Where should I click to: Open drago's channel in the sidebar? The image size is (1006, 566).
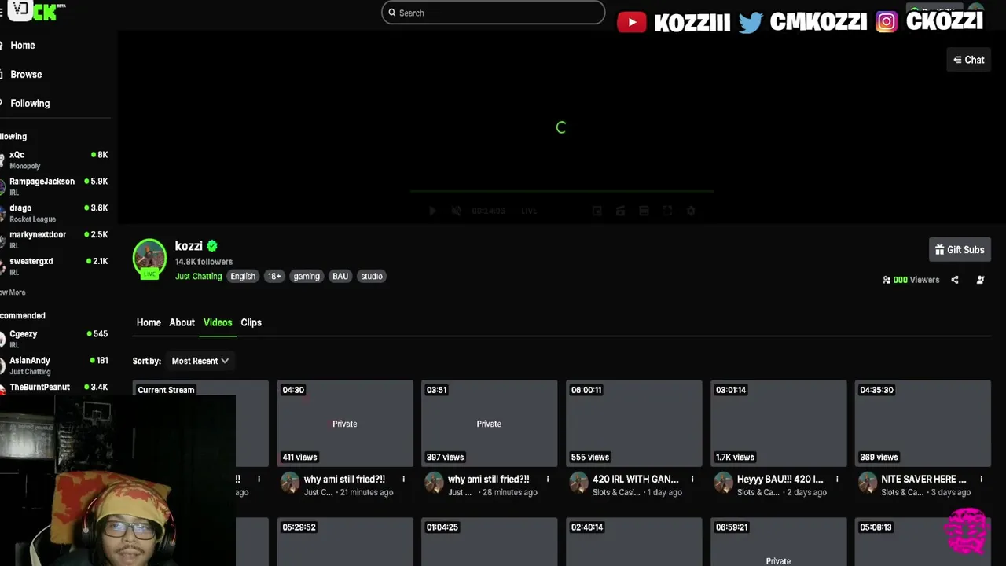(x=55, y=213)
